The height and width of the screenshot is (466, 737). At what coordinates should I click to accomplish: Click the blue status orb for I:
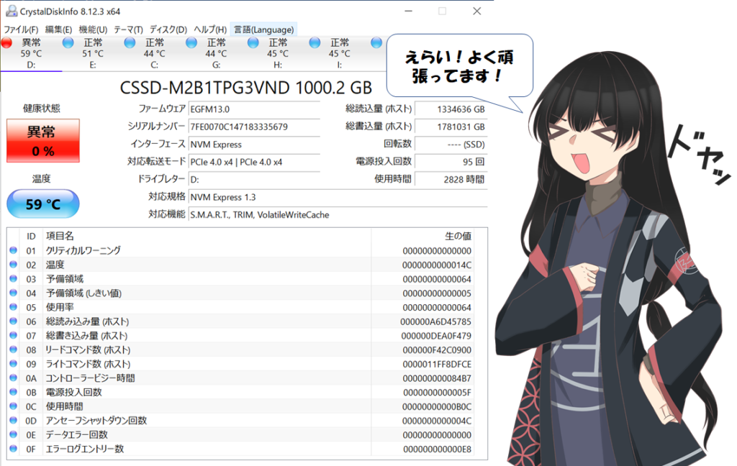pos(315,42)
